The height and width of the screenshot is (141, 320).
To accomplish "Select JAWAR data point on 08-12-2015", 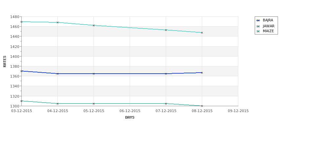I will tap(202, 106).
